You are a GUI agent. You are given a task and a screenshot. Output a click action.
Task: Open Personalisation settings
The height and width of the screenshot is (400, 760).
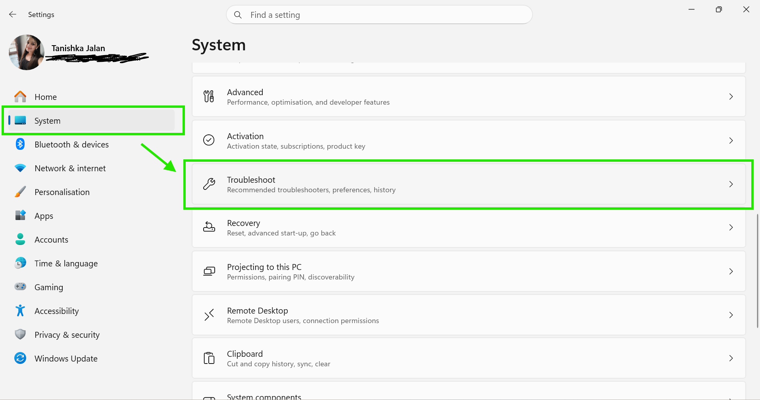click(92, 192)
